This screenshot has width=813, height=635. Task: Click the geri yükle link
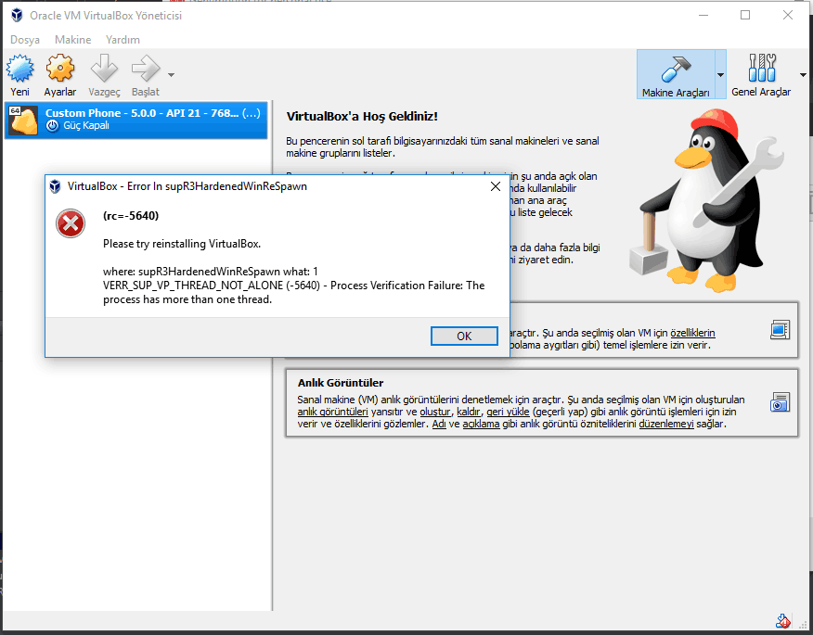(509, 412)
